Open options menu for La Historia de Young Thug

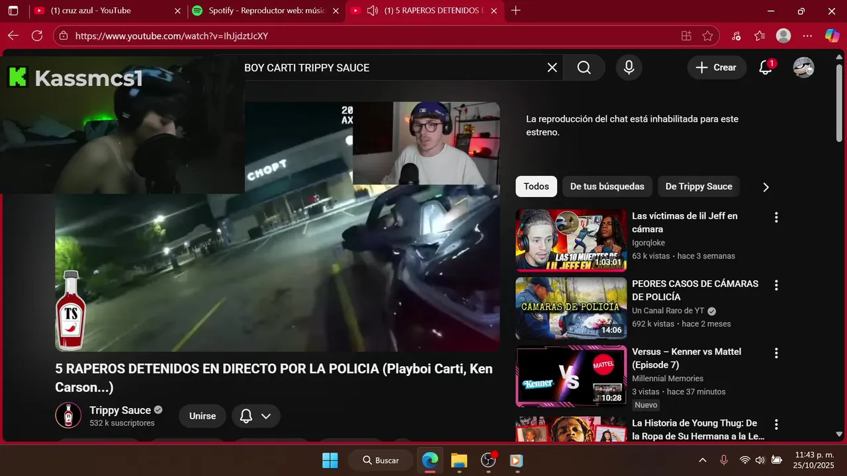point(776,424)
